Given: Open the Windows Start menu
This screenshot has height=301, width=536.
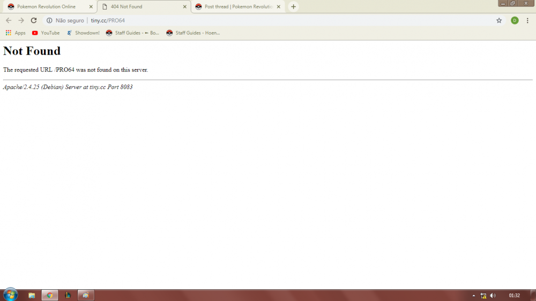Looking at the screenshot, I should point(10,295).
